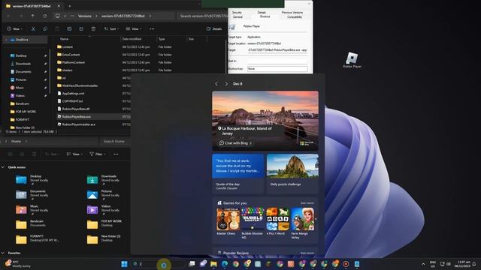Click See more next to Games for you
Screen dimensions: 481x270
(307, 203)
